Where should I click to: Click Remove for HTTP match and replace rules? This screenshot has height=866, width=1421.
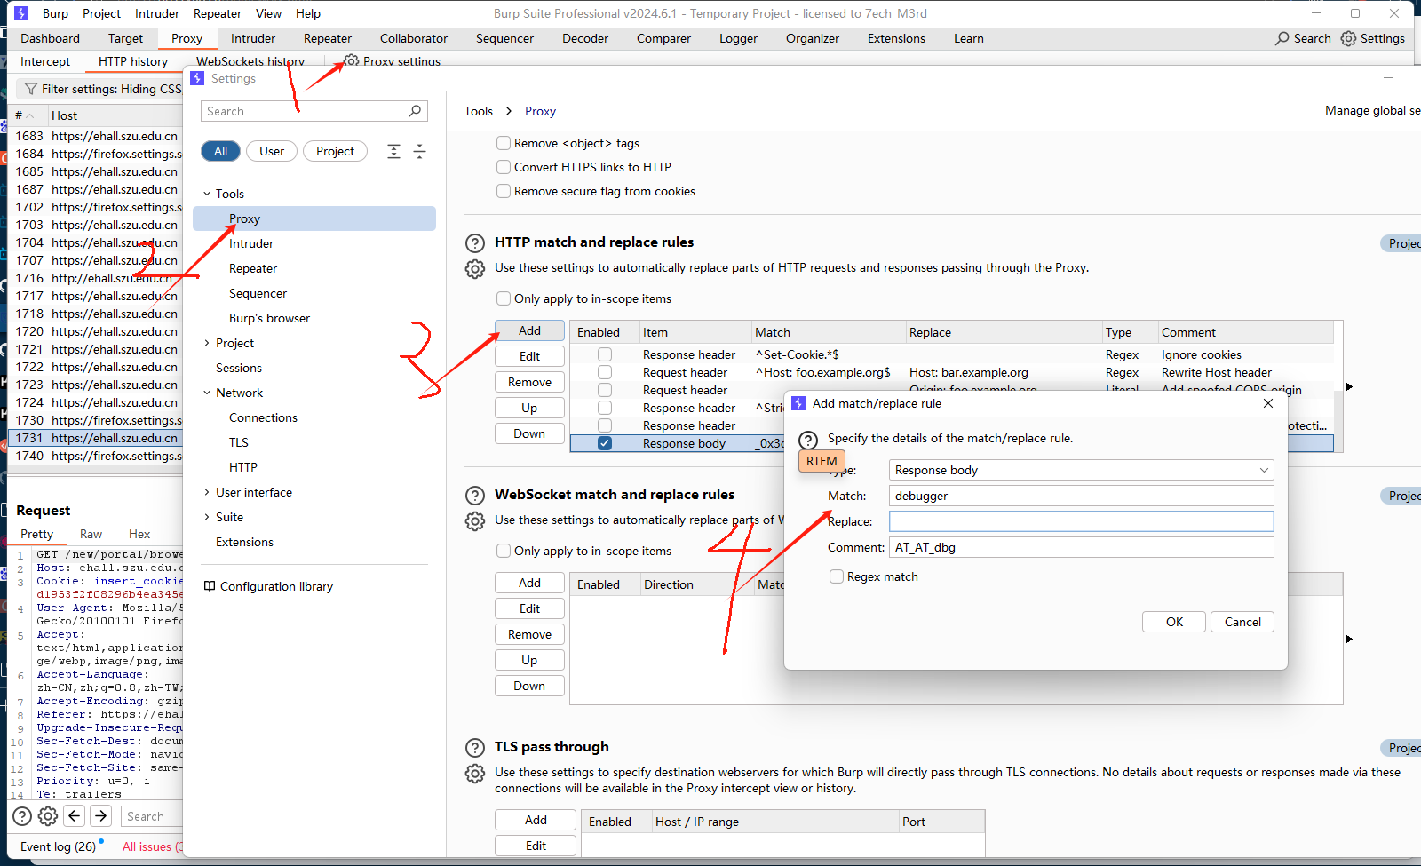click(529, 382)
